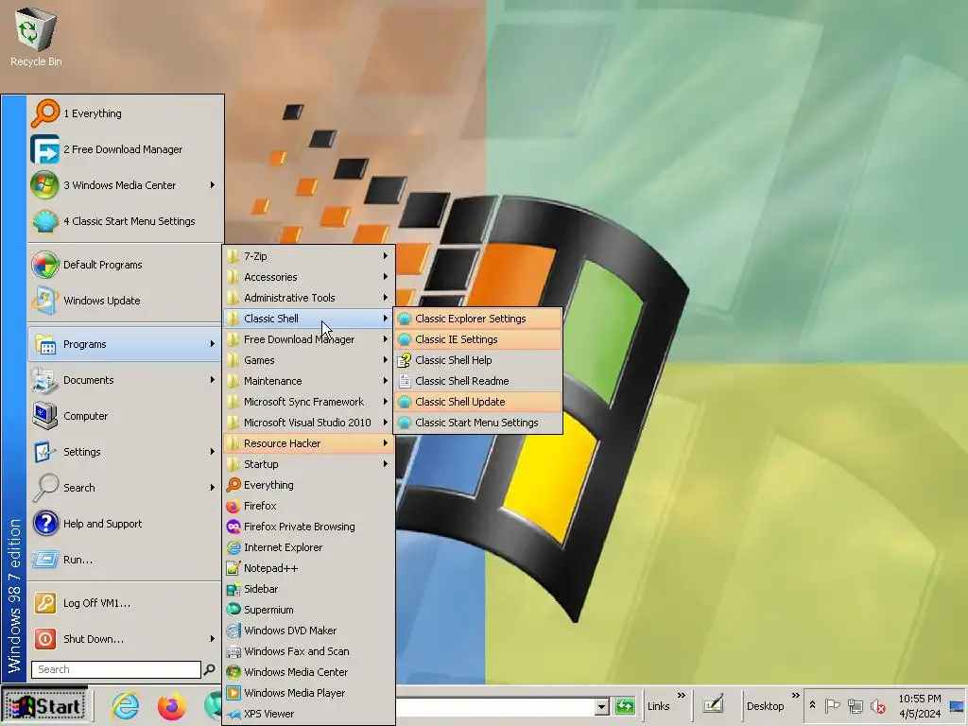Open Default Programs

126,265
